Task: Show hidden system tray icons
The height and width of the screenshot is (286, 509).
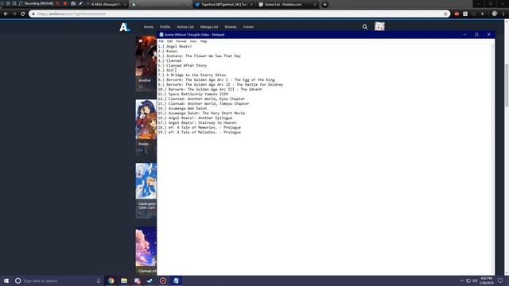Action: click(462, 280)
